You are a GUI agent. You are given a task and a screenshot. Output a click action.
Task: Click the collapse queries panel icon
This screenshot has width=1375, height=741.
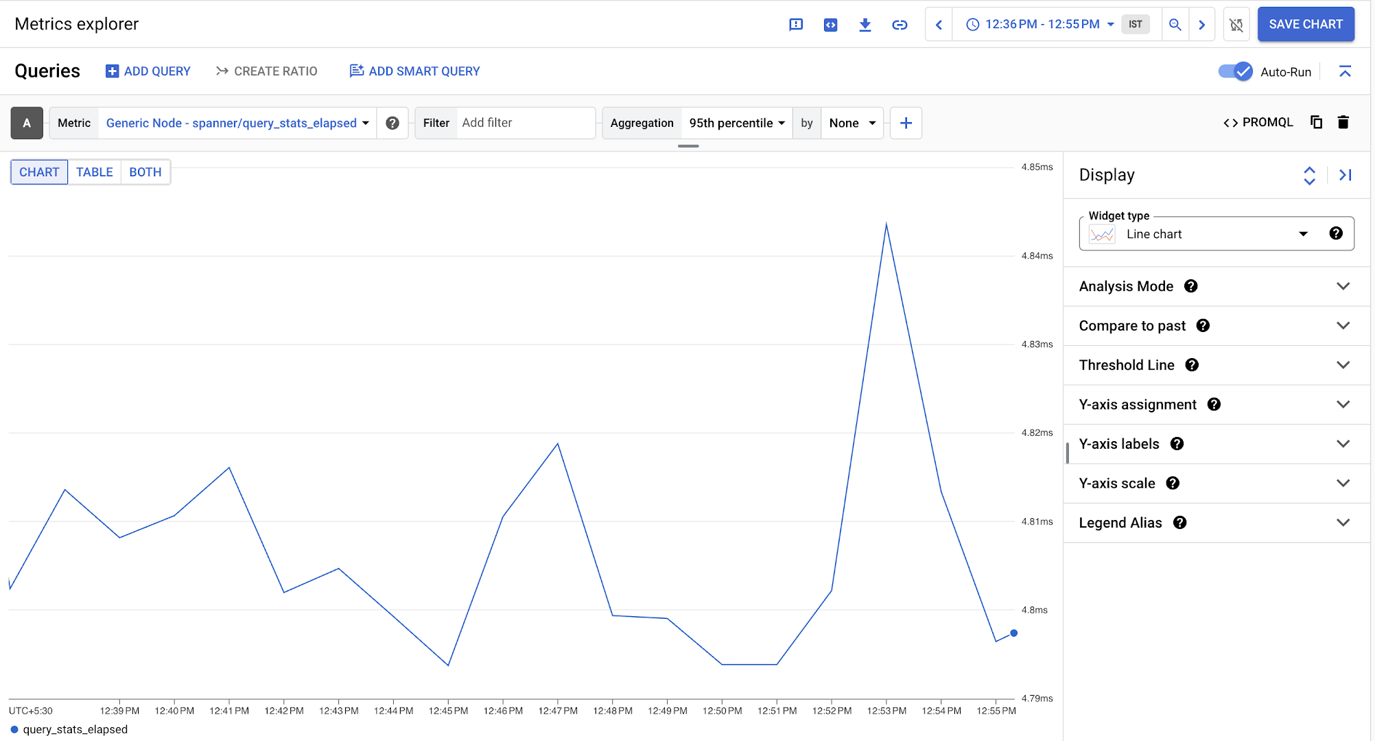point(1345,71)
